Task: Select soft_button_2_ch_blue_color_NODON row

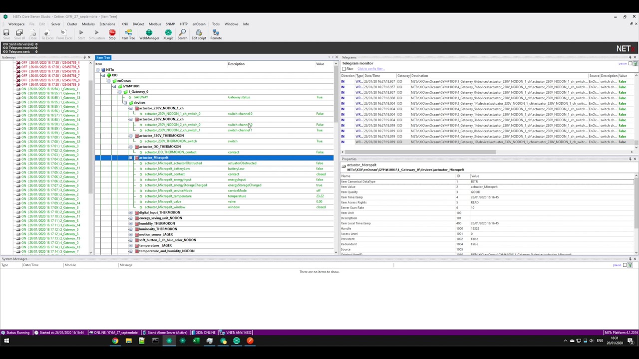Action: (x=167, y=240)
